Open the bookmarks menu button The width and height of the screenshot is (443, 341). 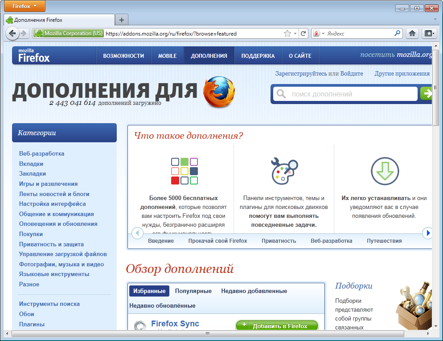429,33
